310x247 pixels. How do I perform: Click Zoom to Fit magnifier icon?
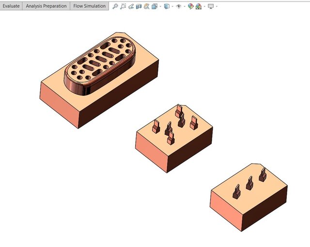(x=115, y=6)
